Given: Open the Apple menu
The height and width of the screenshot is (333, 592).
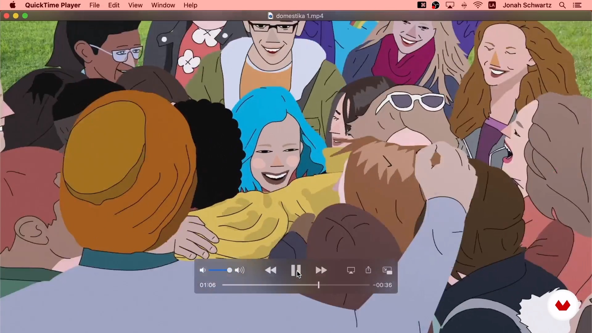Looking at the screenshot, I should click(13, 5).
